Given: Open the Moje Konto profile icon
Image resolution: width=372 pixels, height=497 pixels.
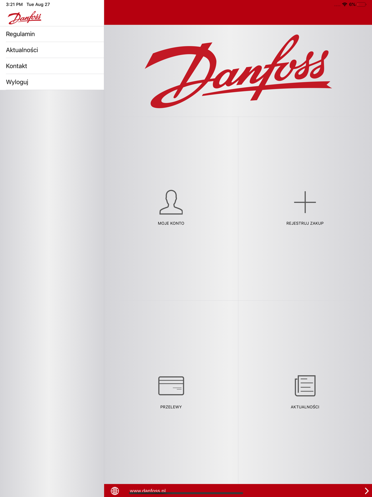Looking at the screenshot, I should click(171, 202).
